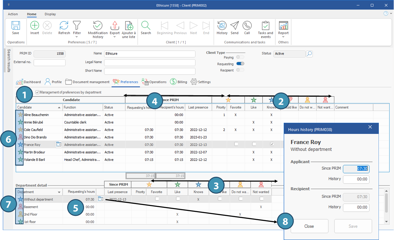Click the Applicant History hours field

coord(356,179)
